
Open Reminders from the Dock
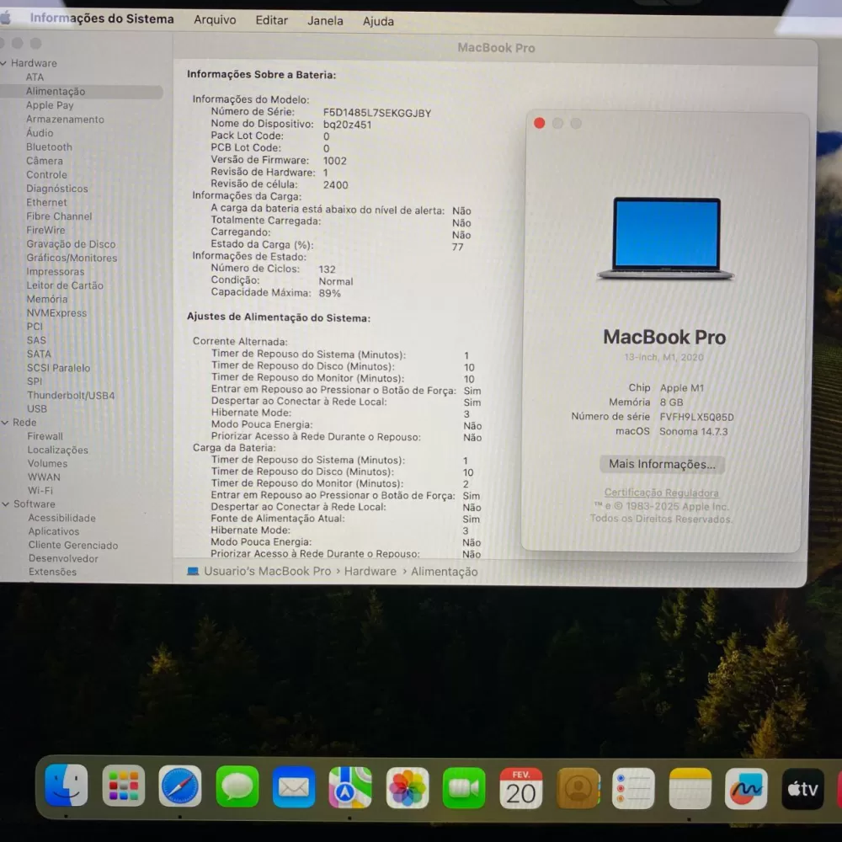(634, 789)
